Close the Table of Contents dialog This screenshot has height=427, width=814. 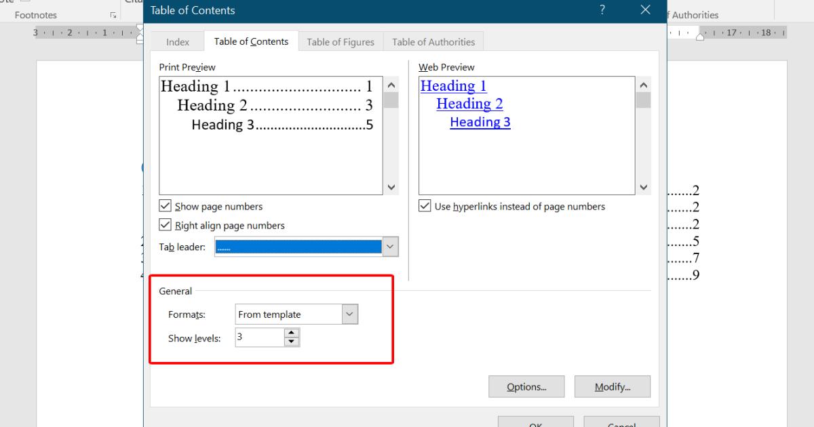coord(645,9)
